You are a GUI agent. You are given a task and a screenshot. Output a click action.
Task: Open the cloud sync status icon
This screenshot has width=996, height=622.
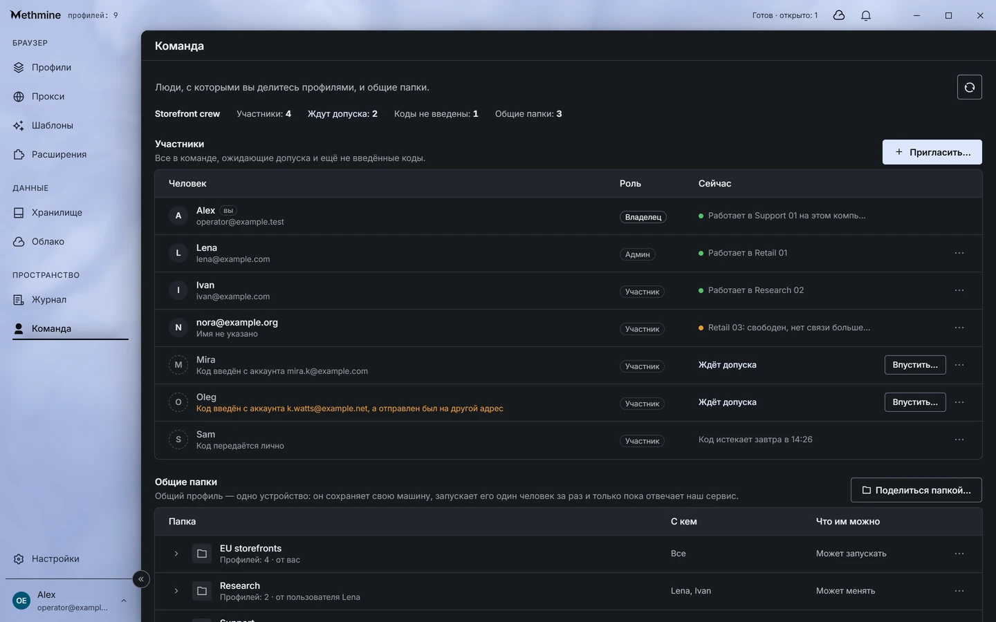pos(839,15)
